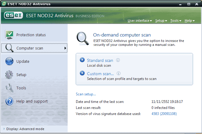Image resolution: width=202 pixels, height=134 pixels.
Task: Expand the Tools menu in top bar
Action: [x=176, y=21]
